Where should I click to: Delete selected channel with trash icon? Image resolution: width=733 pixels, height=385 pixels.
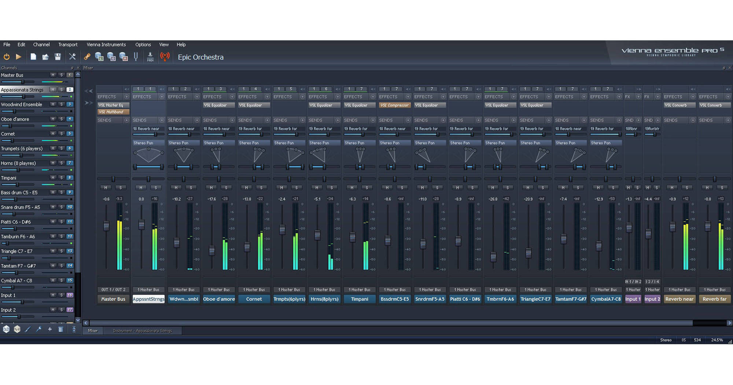tap(61, 329)
